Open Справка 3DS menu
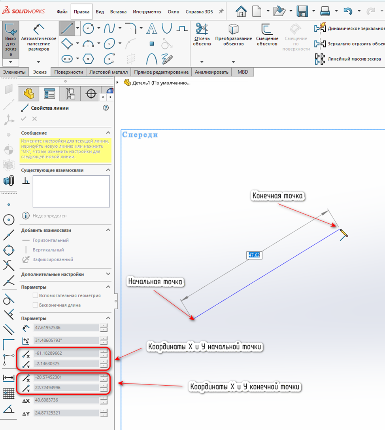The height and width of the screenshot is (430, 385). 199,11
